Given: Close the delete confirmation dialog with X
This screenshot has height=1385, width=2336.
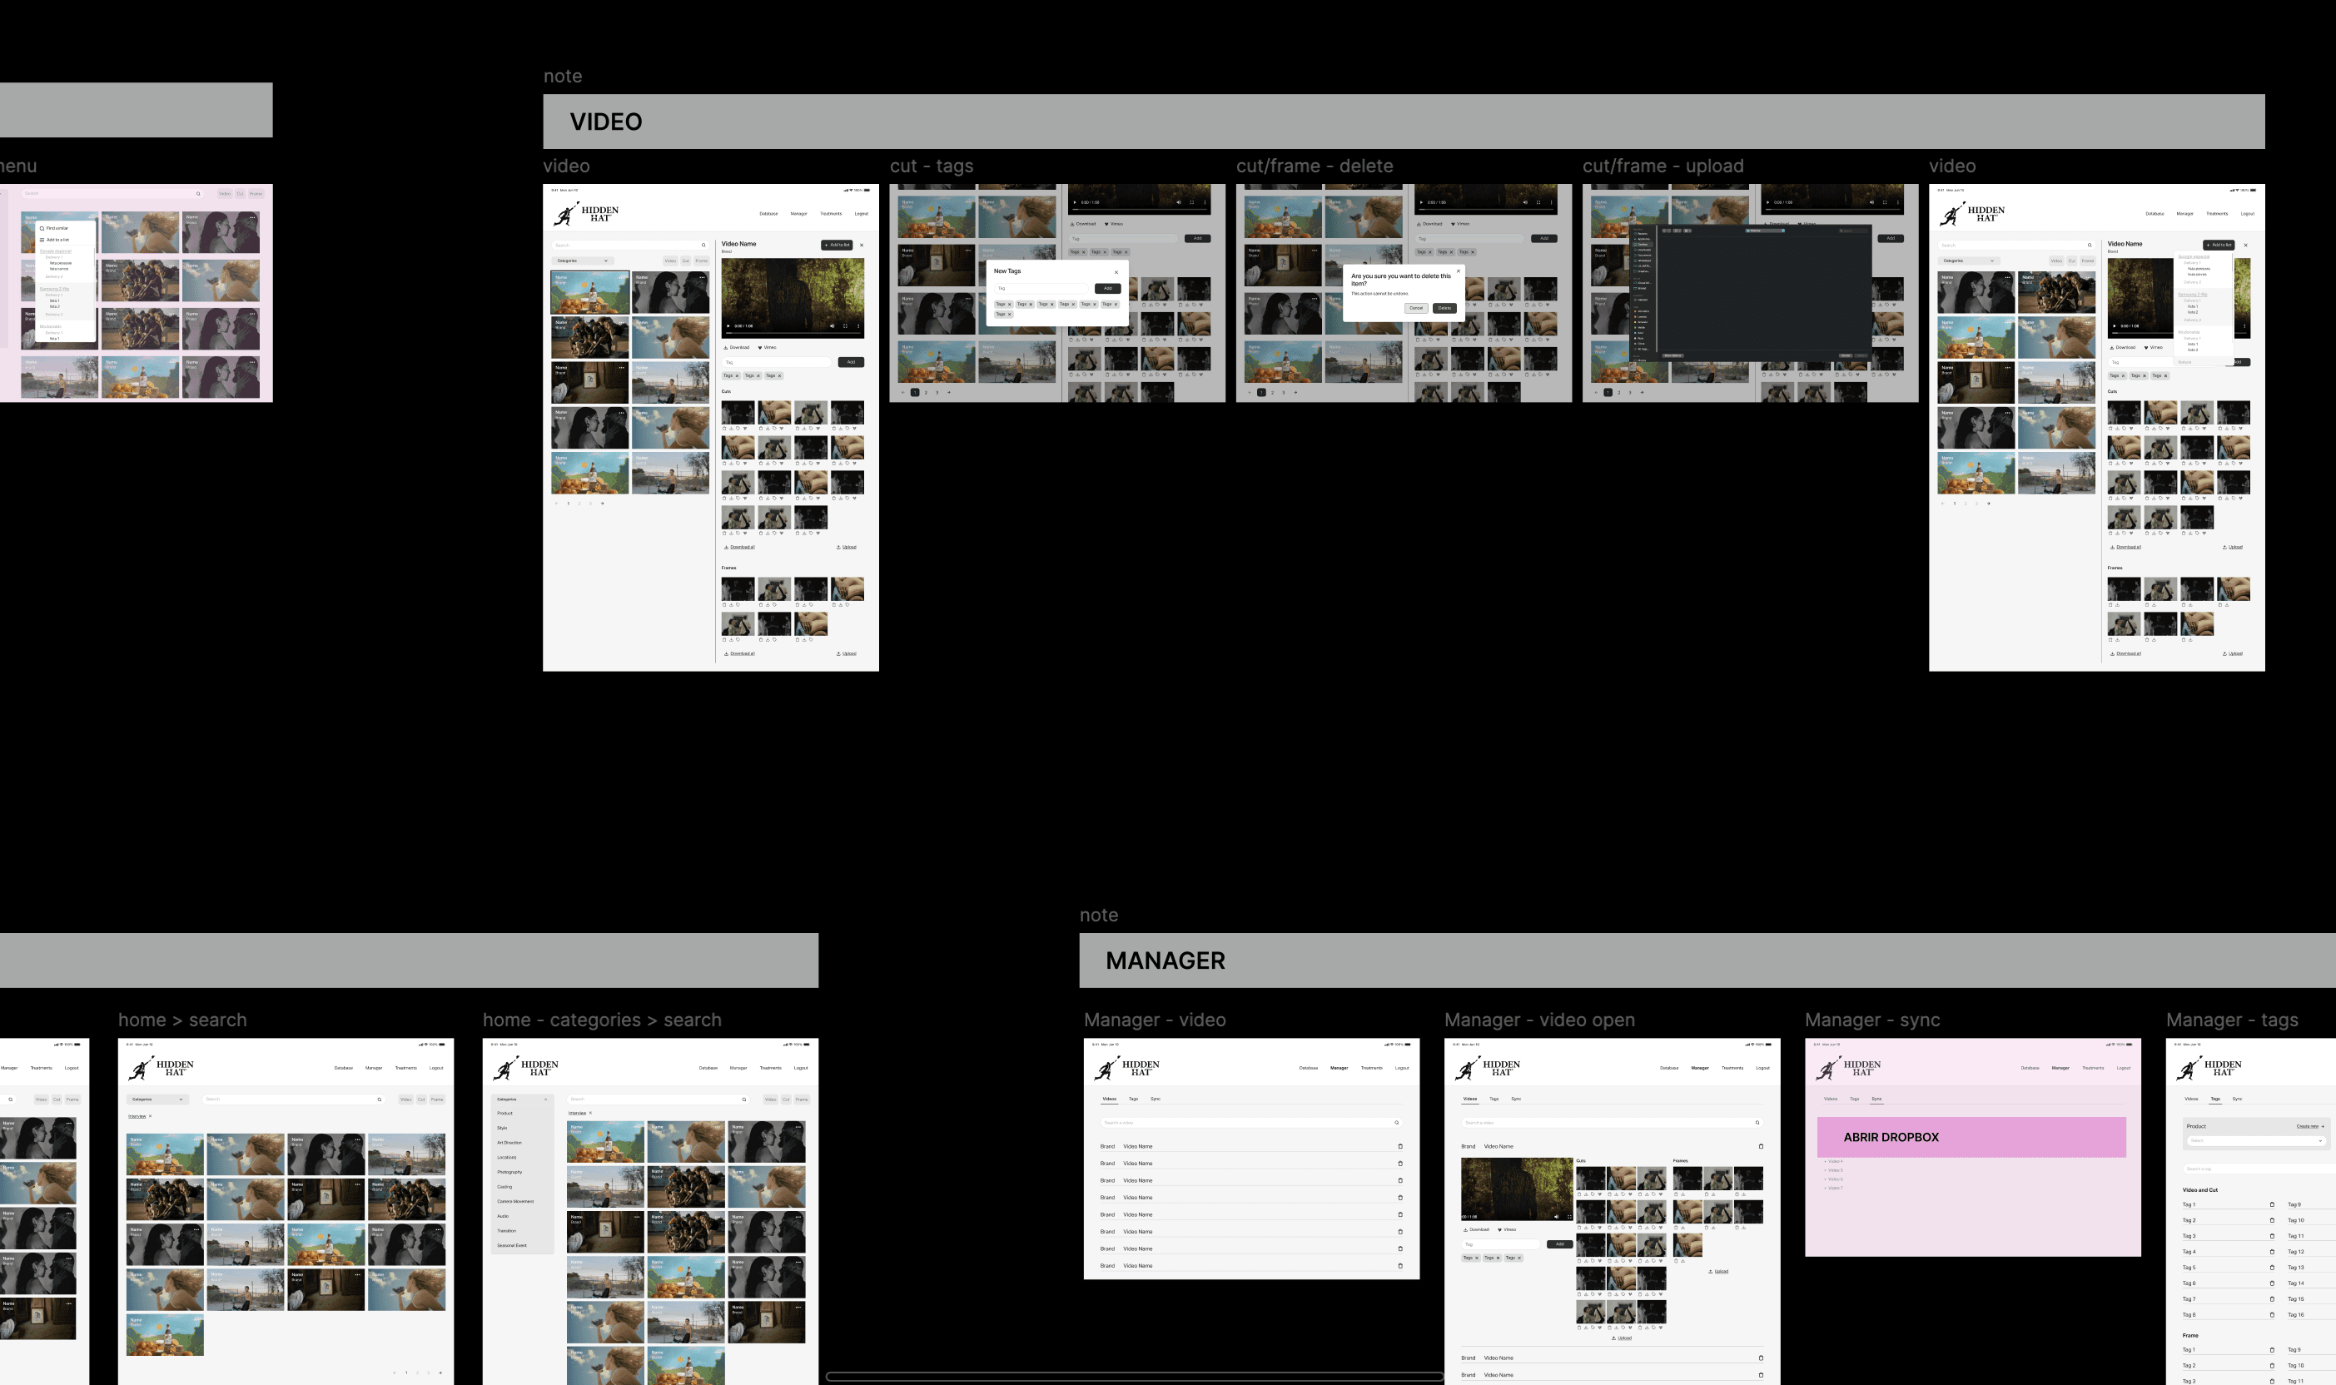Looking at the screenshot, I should coord(1458,271).
